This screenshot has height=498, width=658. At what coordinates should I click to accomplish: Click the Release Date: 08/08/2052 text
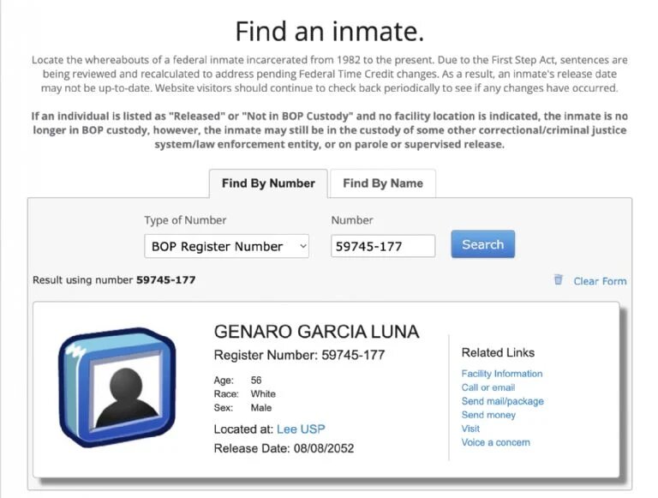pos(284,448)
